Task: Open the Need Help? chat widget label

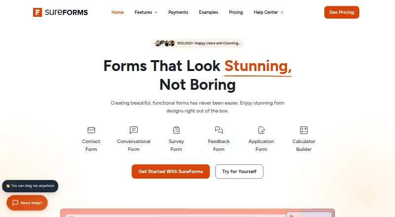Action: [x=32, y=203]
